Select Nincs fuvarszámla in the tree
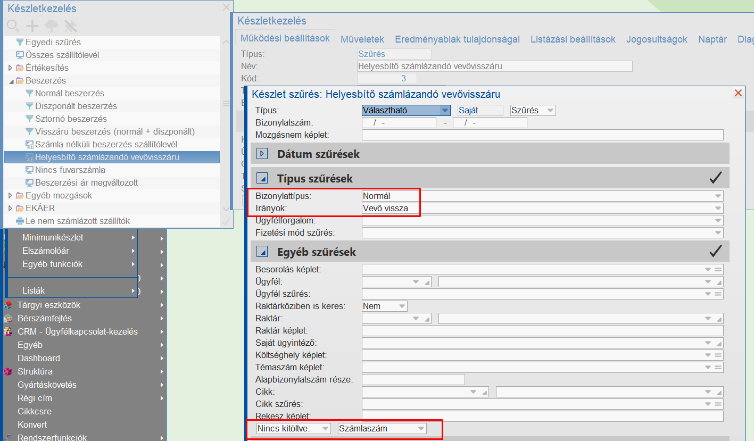 click(x=70, y=170)
